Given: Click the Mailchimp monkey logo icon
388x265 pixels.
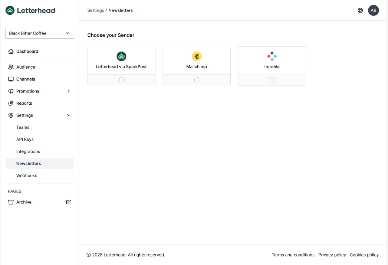Looking at the screenshot, I should (x=197, y=56).
